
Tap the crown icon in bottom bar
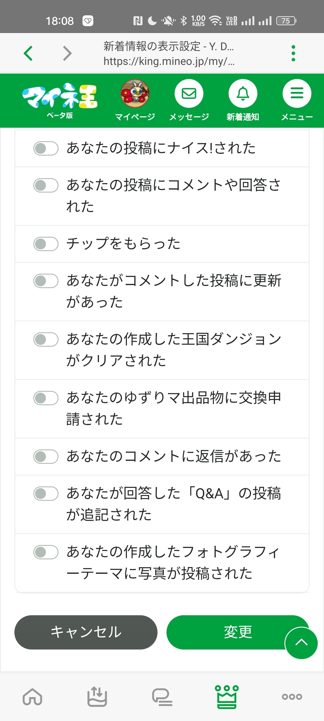tap(227, 697)
